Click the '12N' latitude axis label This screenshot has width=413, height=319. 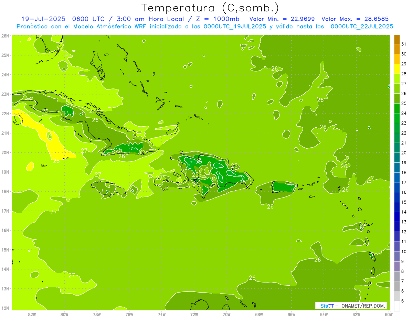(5, 308)
